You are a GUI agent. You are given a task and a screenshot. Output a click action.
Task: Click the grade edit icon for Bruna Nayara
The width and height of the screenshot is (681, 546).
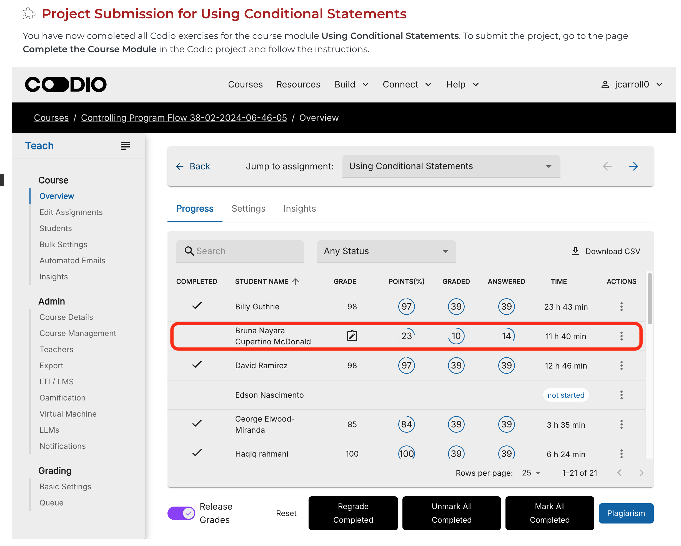pos(352,336)
